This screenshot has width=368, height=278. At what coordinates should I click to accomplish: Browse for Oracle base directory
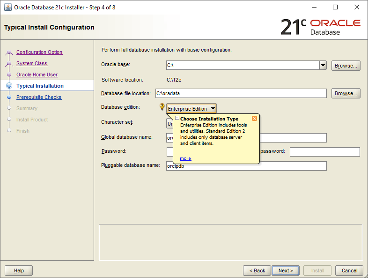[x=346, y=66]
